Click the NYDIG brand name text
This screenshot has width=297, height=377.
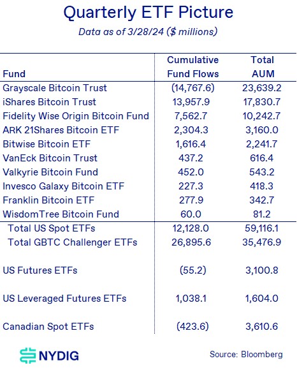coord(59,356)
